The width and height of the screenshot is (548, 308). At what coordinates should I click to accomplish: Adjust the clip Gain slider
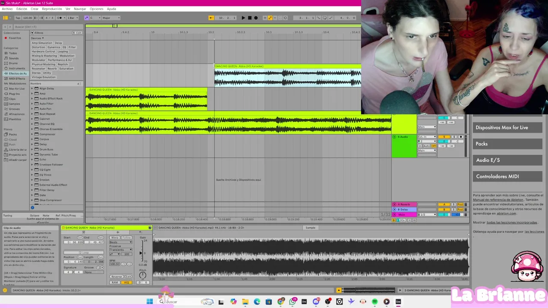click(142, 252)
